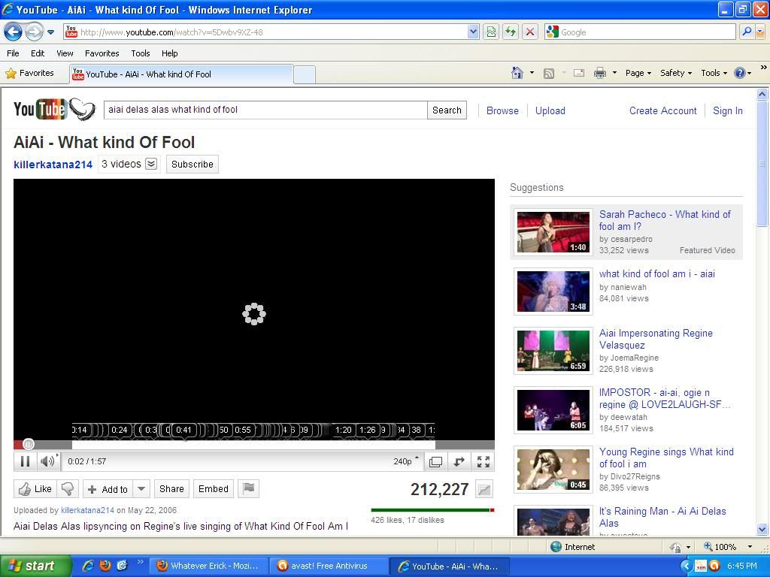Click the Home page icon
Screen dimensions: 770x577
tap(517, 73)
